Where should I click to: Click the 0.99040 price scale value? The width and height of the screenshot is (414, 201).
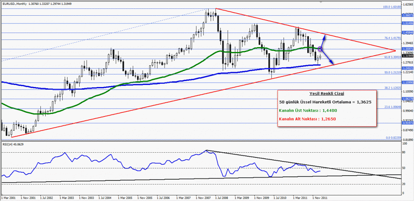click(x=408, y=111)
